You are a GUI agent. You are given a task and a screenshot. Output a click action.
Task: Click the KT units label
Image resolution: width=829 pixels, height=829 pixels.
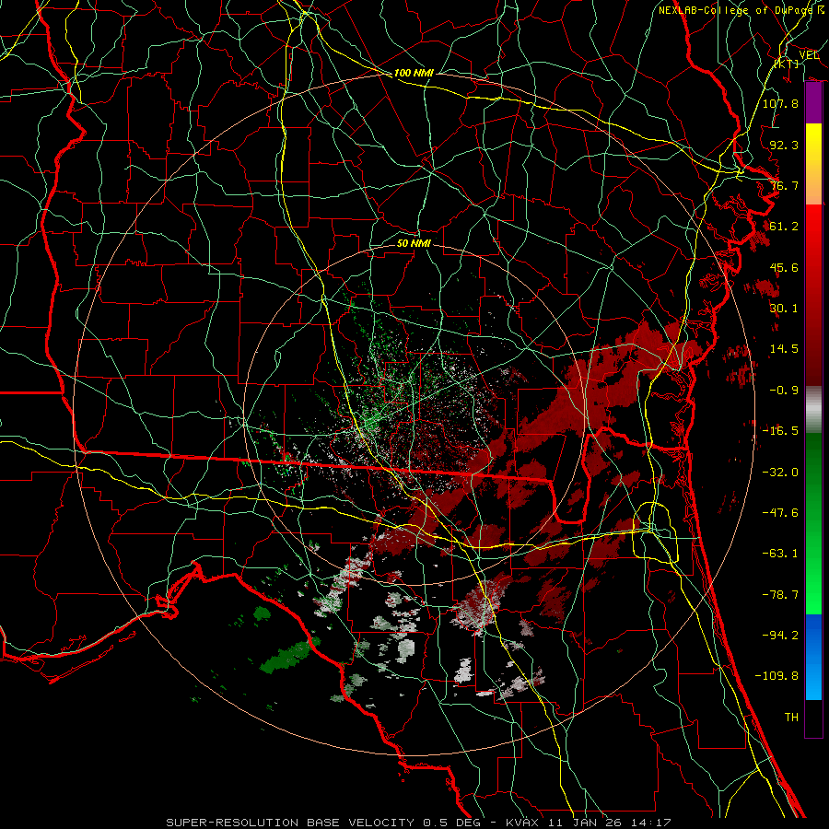787,64
